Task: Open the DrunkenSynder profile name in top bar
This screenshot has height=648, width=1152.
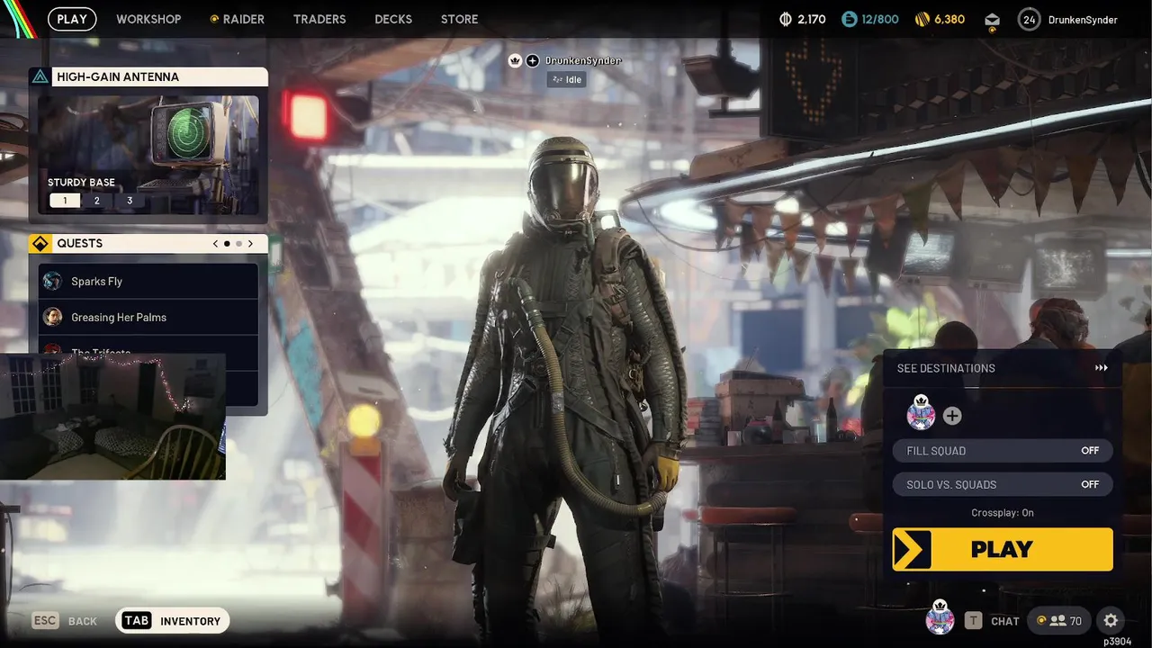Action: (x=1083, y=20)
